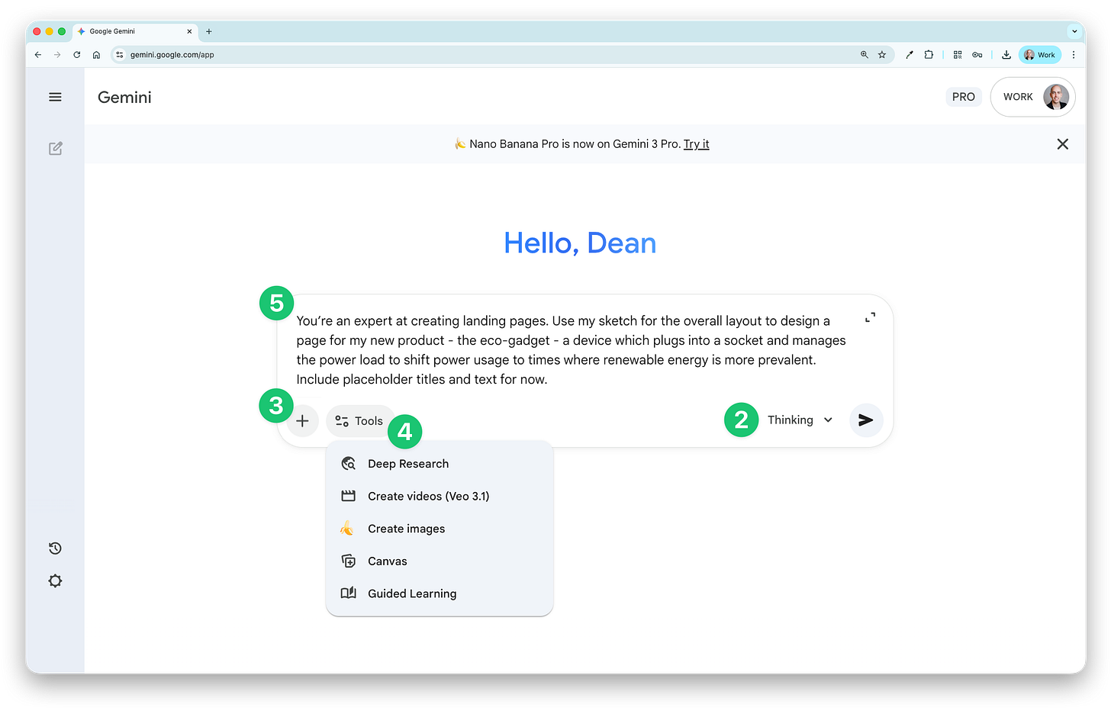Open the settings gear in sidebar
This screenshot has width=1111, height=714.
[x=55, y=581]
